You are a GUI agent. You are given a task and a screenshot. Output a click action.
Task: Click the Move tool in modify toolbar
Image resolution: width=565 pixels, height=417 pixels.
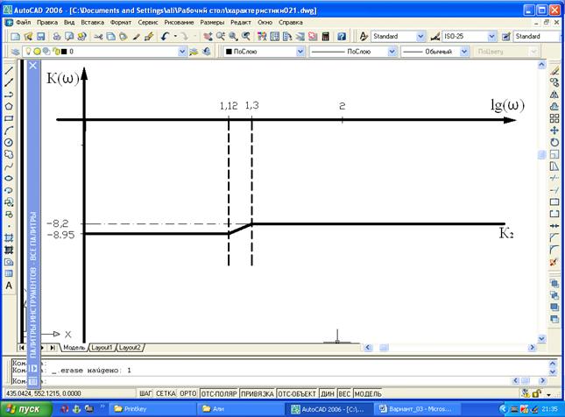tap(554, 130)
